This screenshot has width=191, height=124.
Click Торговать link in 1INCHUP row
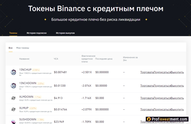[x=147, y=72]
